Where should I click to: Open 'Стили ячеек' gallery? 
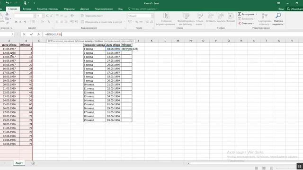tap(200, 19)
